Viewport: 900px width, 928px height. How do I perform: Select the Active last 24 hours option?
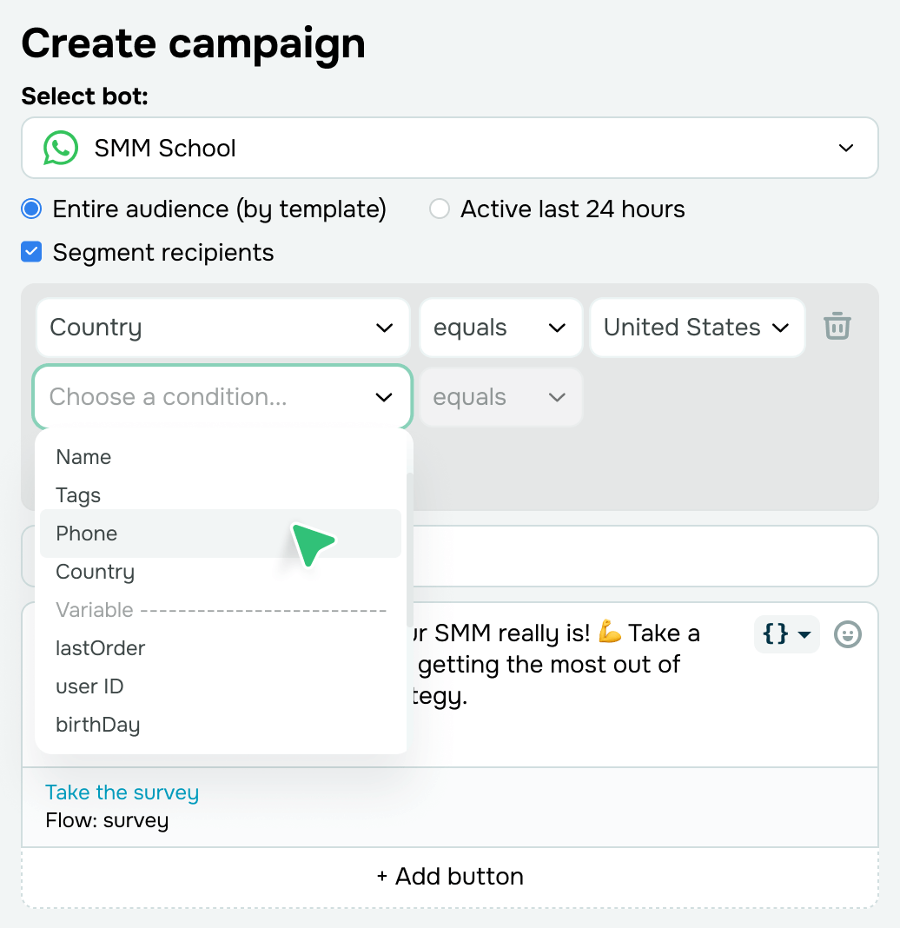439,209
